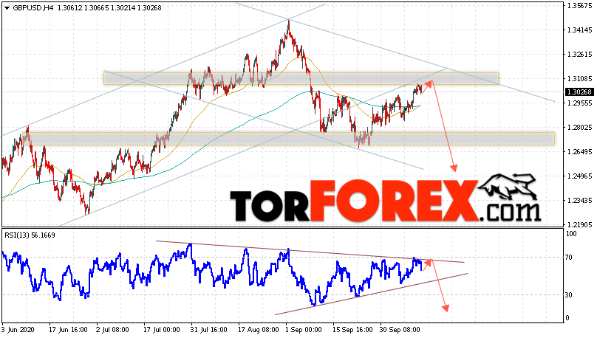597x338 pixels.
Task: Click the 30 Sep 08:00 date label
Action: pos(400,330)
